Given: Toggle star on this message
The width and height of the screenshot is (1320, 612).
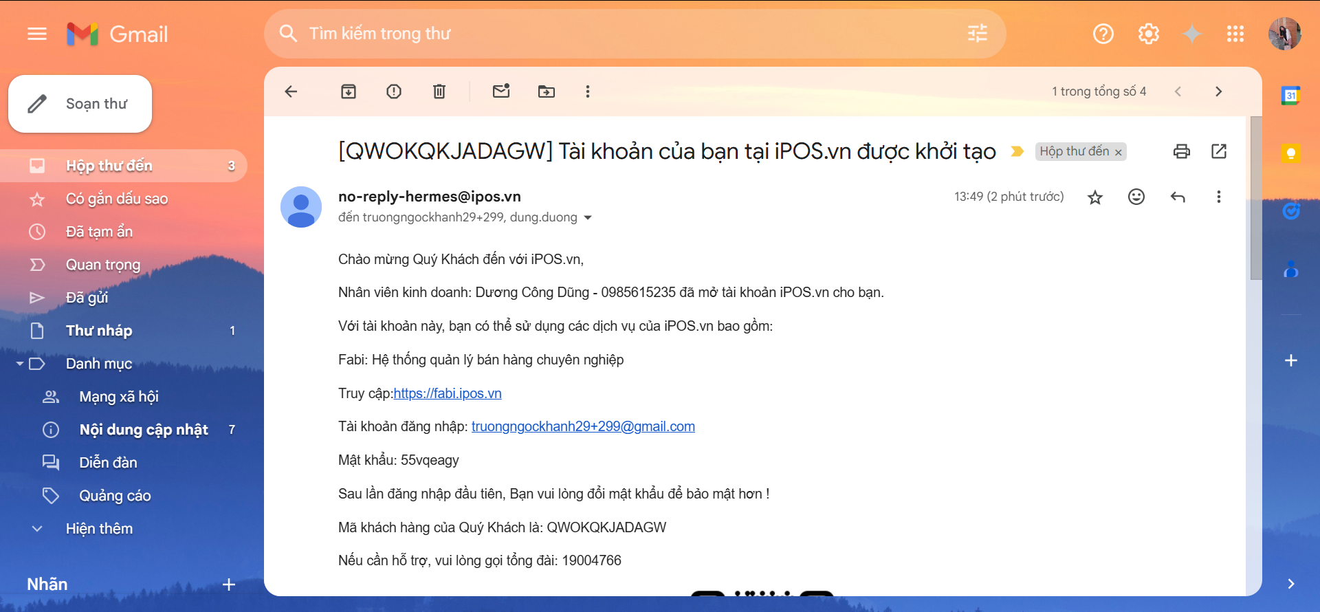Looking at the screenshot, I should coord(1095,197).
